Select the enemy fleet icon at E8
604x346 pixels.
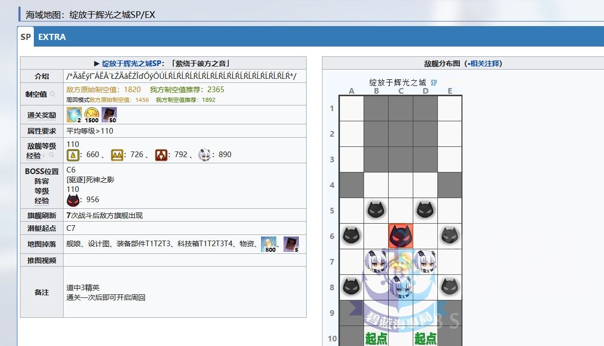point(450,287)
